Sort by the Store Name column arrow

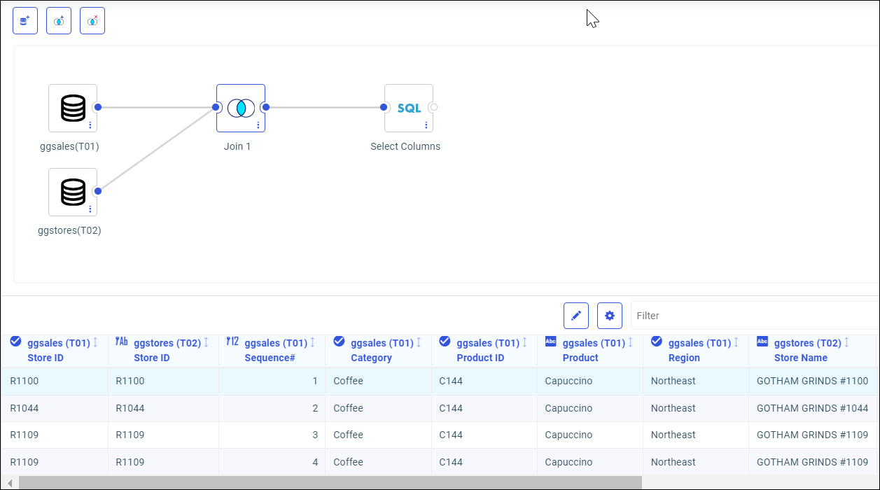[846, 342]
